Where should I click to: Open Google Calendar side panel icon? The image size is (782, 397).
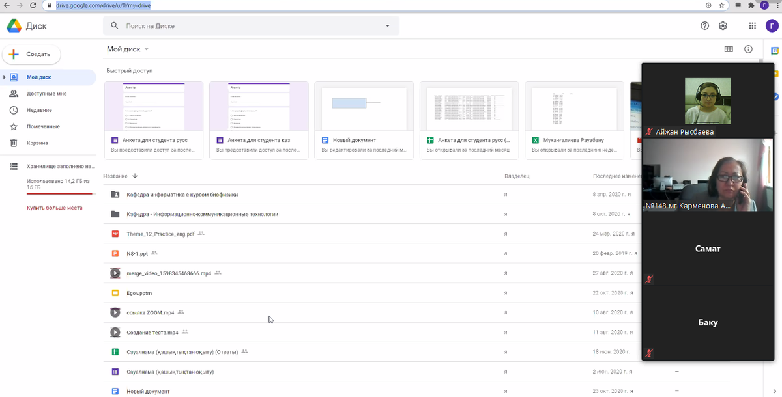pyautogui.click(x=775, y=51)
